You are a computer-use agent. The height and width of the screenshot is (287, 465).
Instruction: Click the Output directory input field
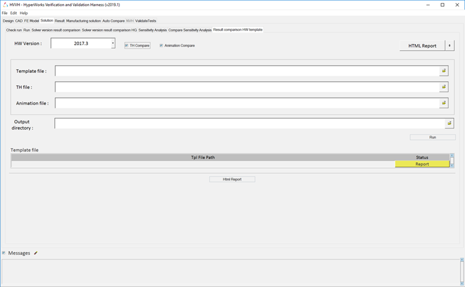click(x=250, y=123)
